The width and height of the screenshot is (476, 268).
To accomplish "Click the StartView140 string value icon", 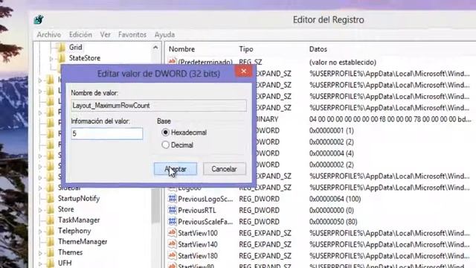I will 172,244.
